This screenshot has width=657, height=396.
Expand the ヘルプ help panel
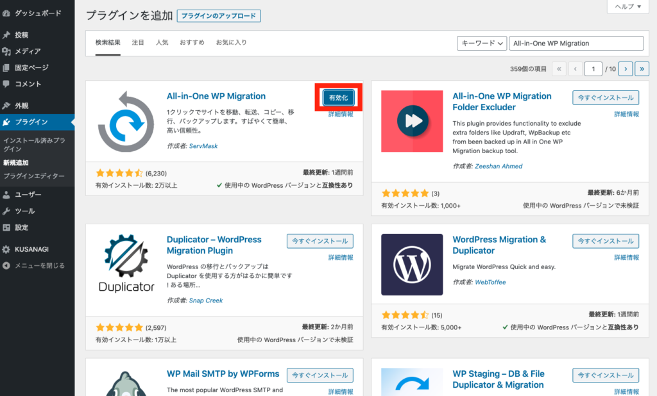coord(627,6)
